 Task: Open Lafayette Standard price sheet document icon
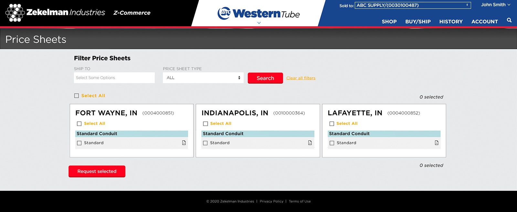point(437,143)
